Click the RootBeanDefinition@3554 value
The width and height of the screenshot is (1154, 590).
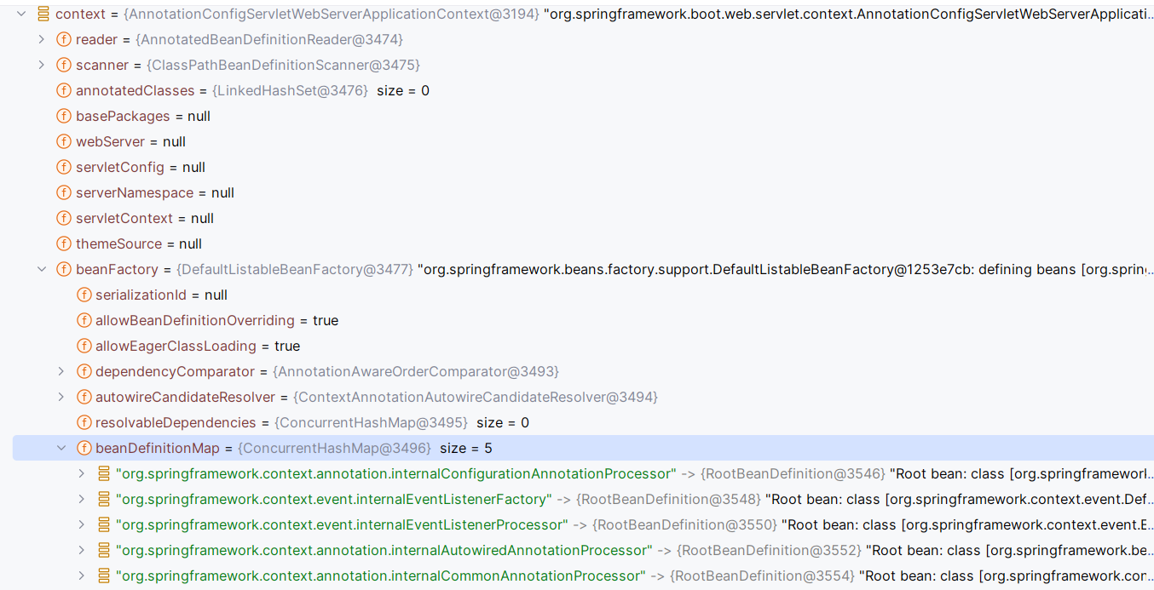click(x=763, y=576)
